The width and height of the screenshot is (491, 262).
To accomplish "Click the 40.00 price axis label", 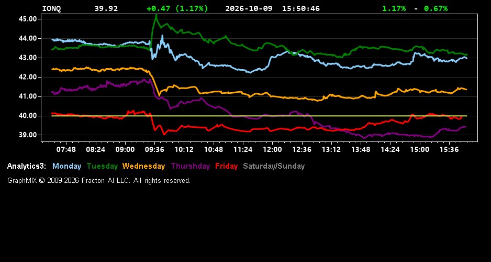I will point(28,116).
